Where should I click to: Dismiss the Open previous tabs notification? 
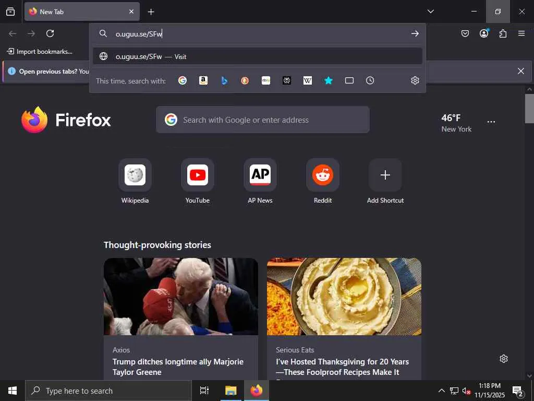coord(521,71)
